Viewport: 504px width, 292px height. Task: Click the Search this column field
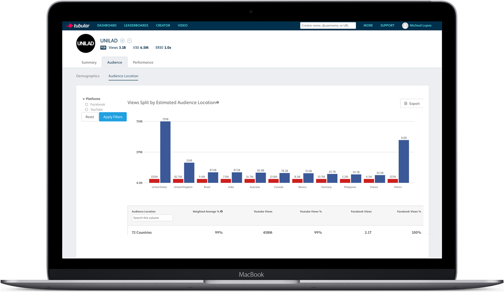[152, 218]
